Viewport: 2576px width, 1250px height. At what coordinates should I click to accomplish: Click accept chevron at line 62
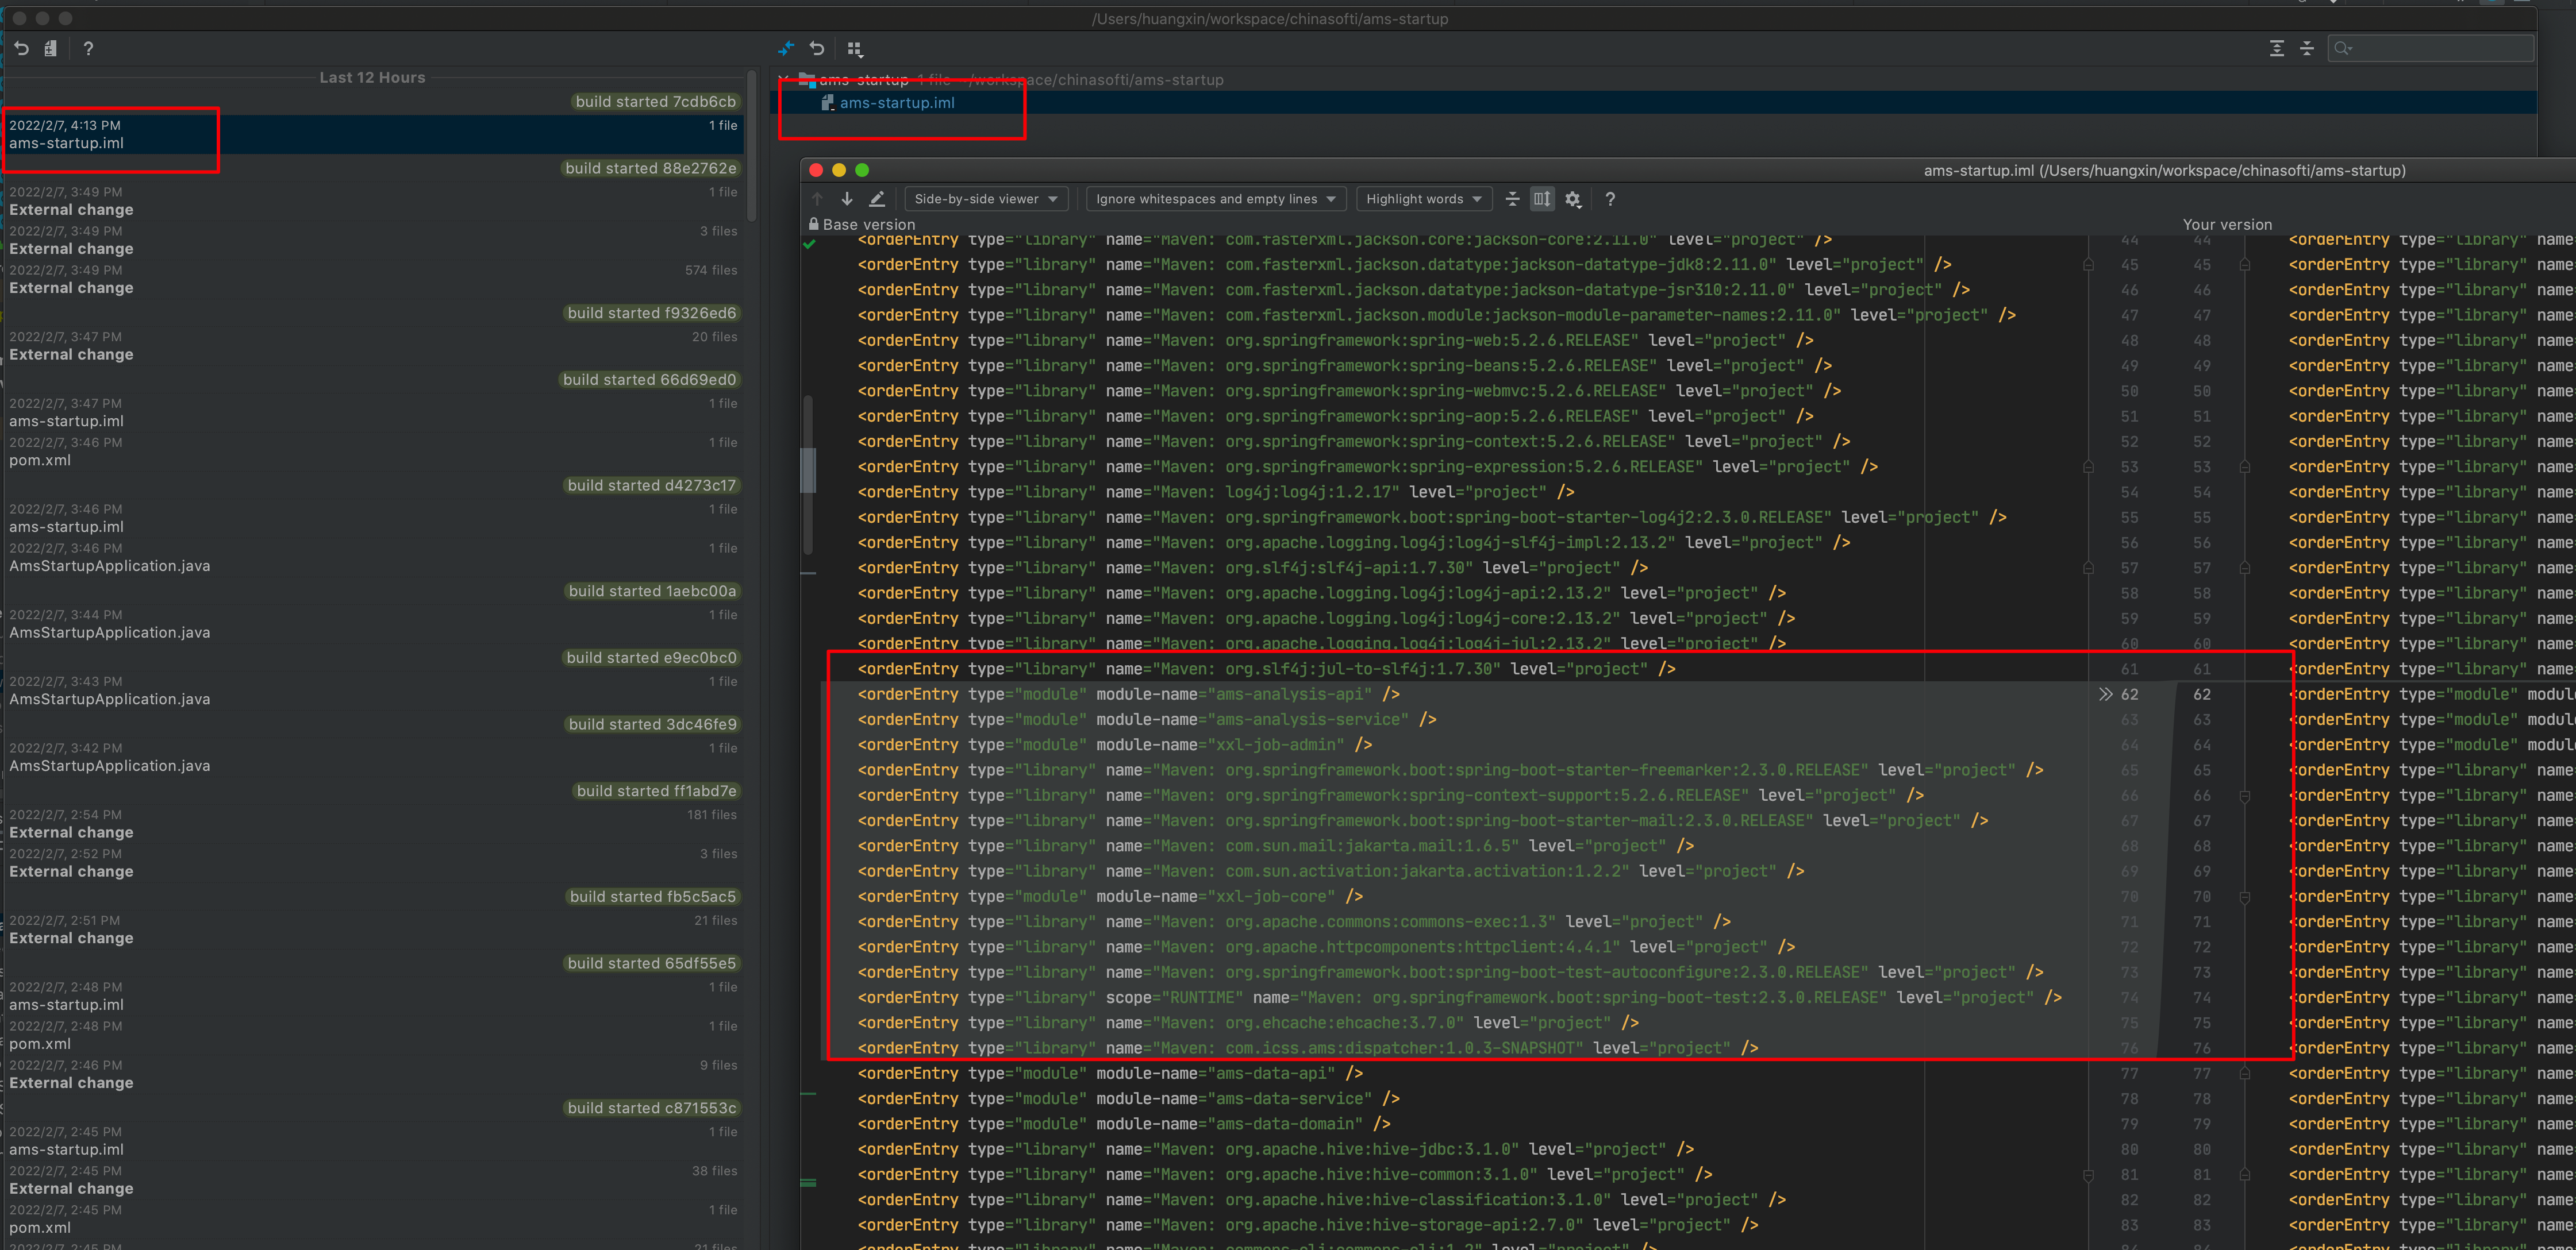(2105, 695)
